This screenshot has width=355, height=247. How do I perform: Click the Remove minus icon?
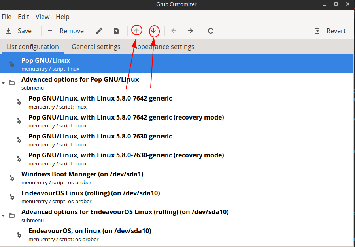click(x=50, y=31)
